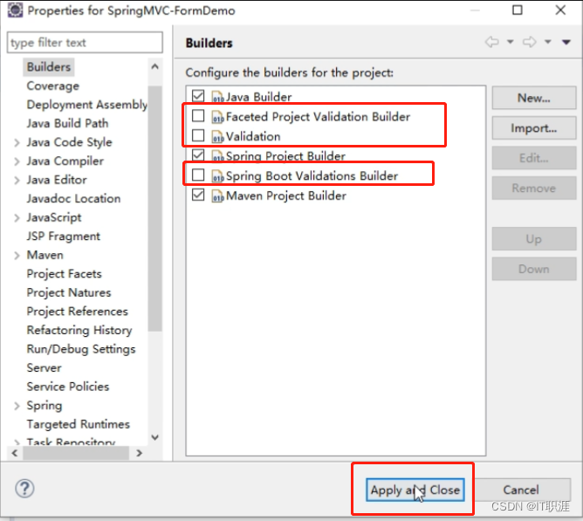Select Run/Debug Settings item
The image size is (583, 521).
tap(81, 349)
